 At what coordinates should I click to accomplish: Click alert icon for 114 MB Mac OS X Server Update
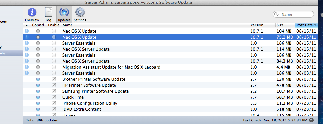point(27,49)
